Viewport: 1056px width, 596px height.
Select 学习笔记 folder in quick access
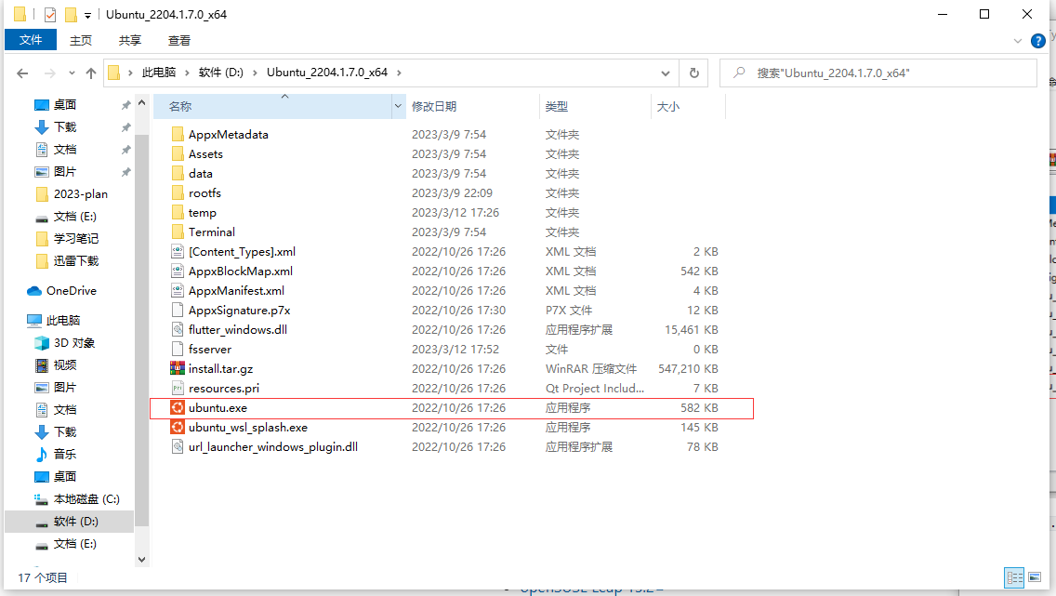click(x=66, y=238)
